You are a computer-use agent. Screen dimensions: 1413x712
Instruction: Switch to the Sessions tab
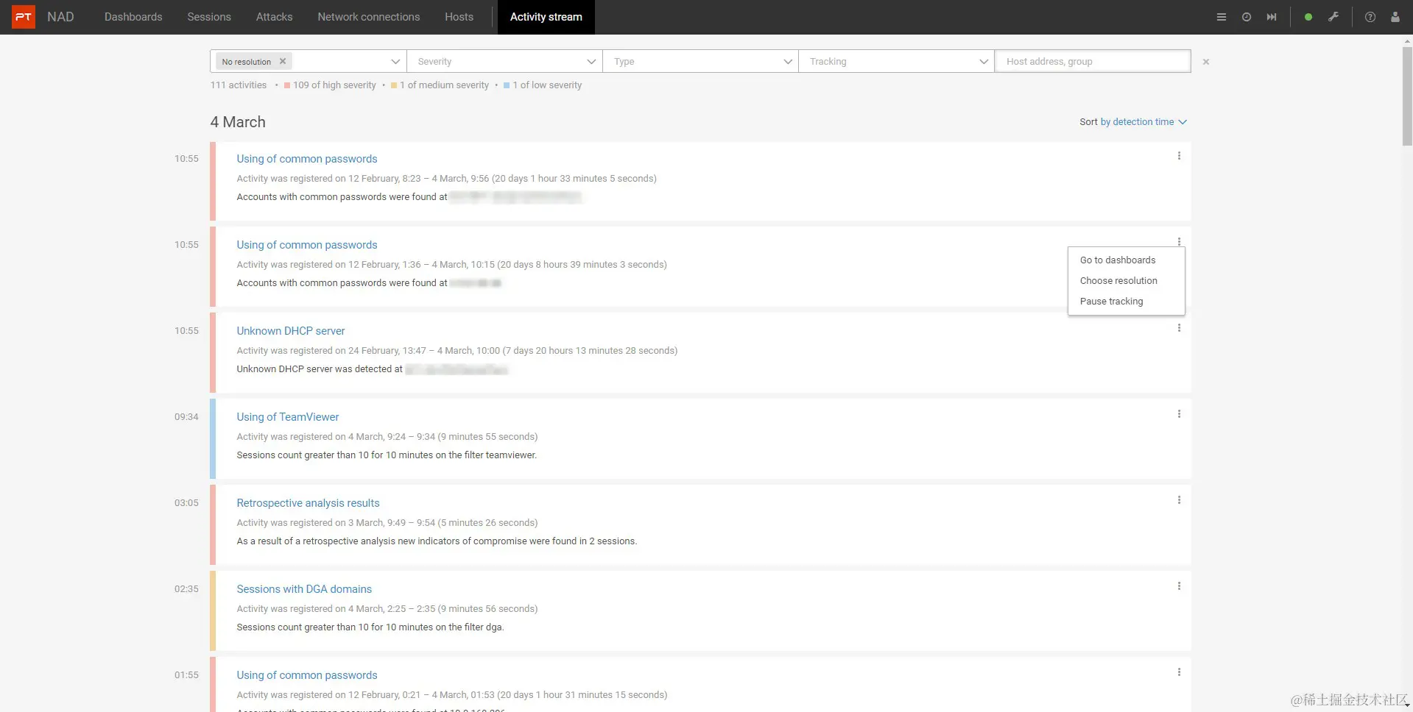pos(209,17)
